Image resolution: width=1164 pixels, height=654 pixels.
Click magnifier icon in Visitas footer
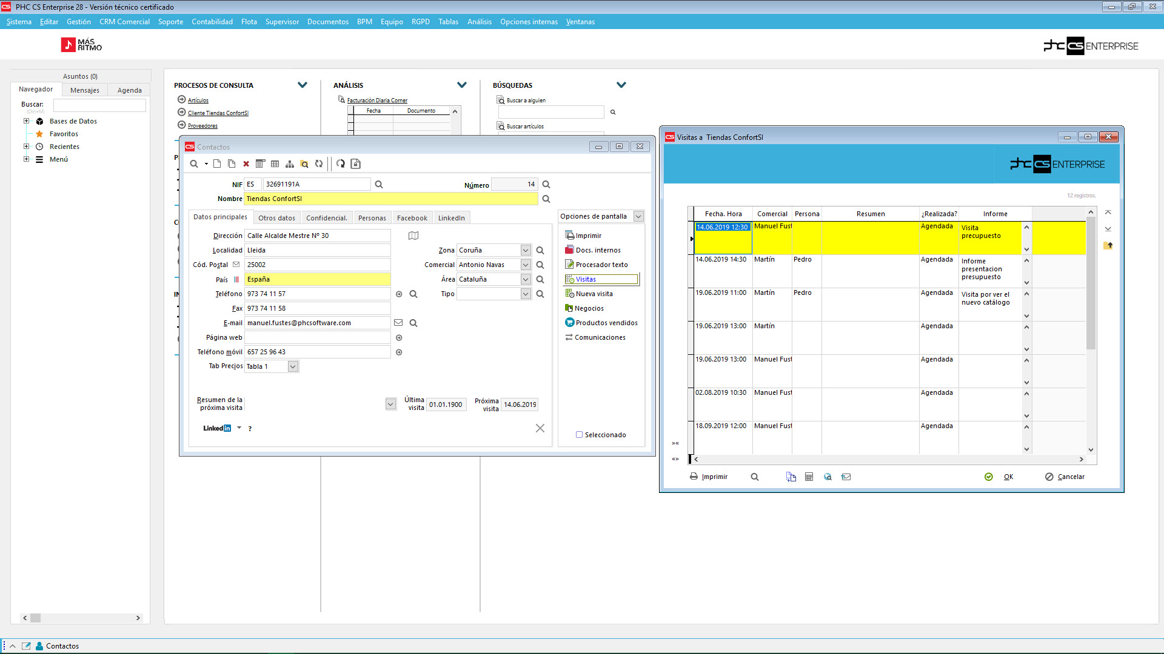click(755, 477)
